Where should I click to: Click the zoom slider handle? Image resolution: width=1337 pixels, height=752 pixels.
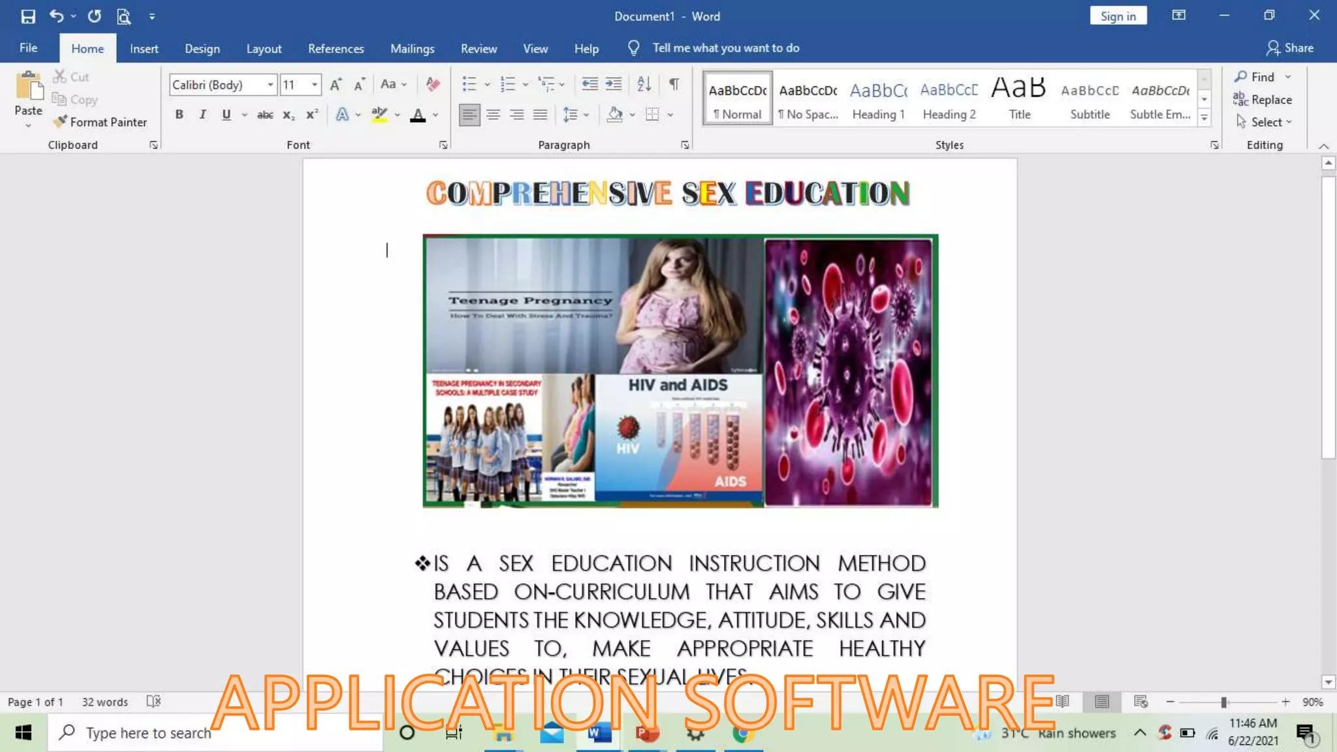pos(1224,702)
